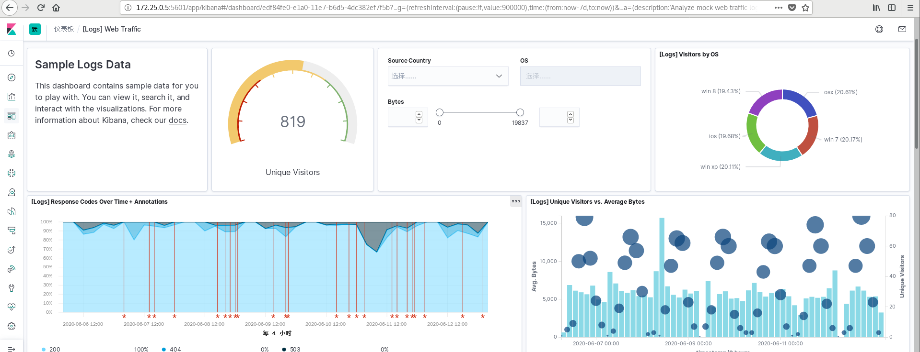Open the Discover app in side nav
This screenshot has width=920, height=352.
click(x=12, y=77)
